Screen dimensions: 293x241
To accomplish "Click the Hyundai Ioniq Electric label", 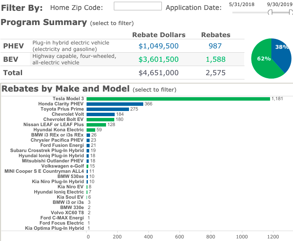I will pyautogui.click(x=59, y=192).
